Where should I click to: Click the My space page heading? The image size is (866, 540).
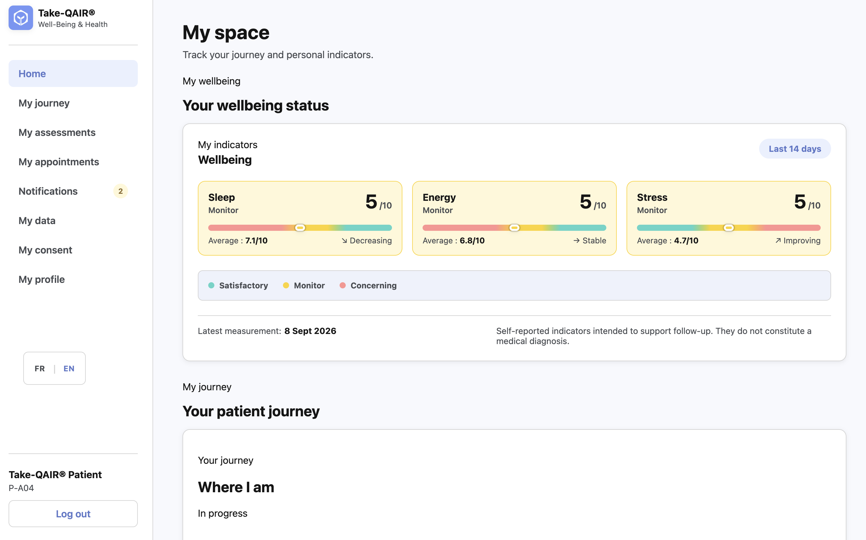226,32
